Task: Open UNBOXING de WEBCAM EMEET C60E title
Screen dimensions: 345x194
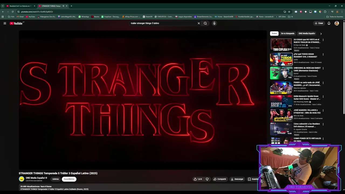Action: click(307, 69)
